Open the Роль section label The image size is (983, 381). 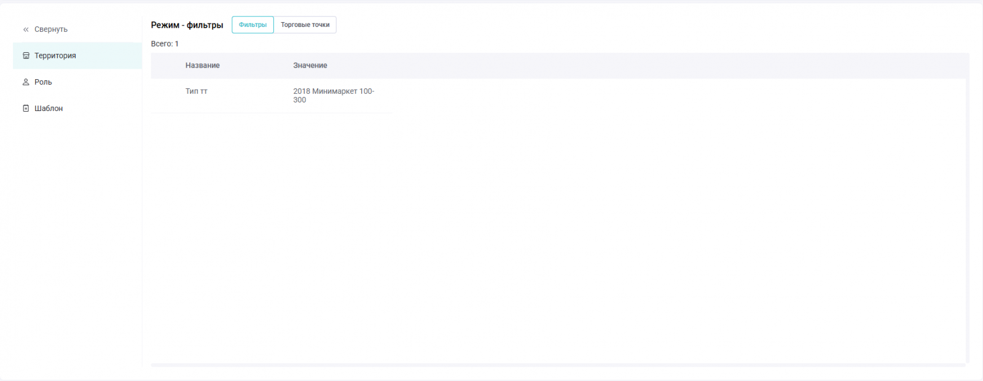coord(43,82)
